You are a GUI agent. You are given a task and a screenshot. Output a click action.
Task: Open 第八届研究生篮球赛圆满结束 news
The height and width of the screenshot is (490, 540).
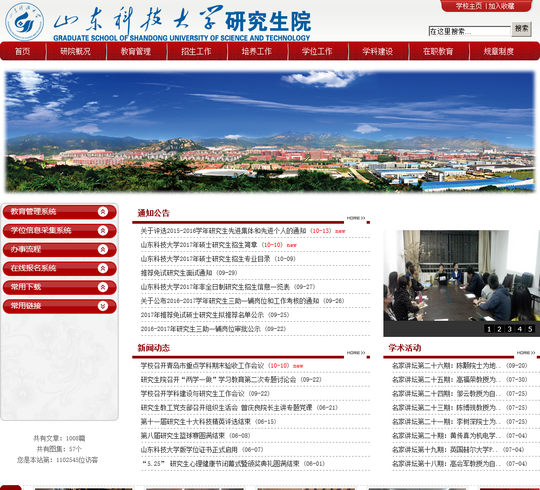coord(183,436)
